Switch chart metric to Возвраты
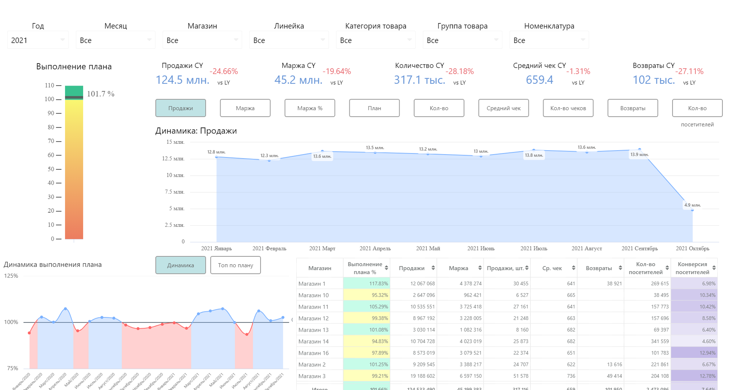The image size is (730, 390). [632, 108]
